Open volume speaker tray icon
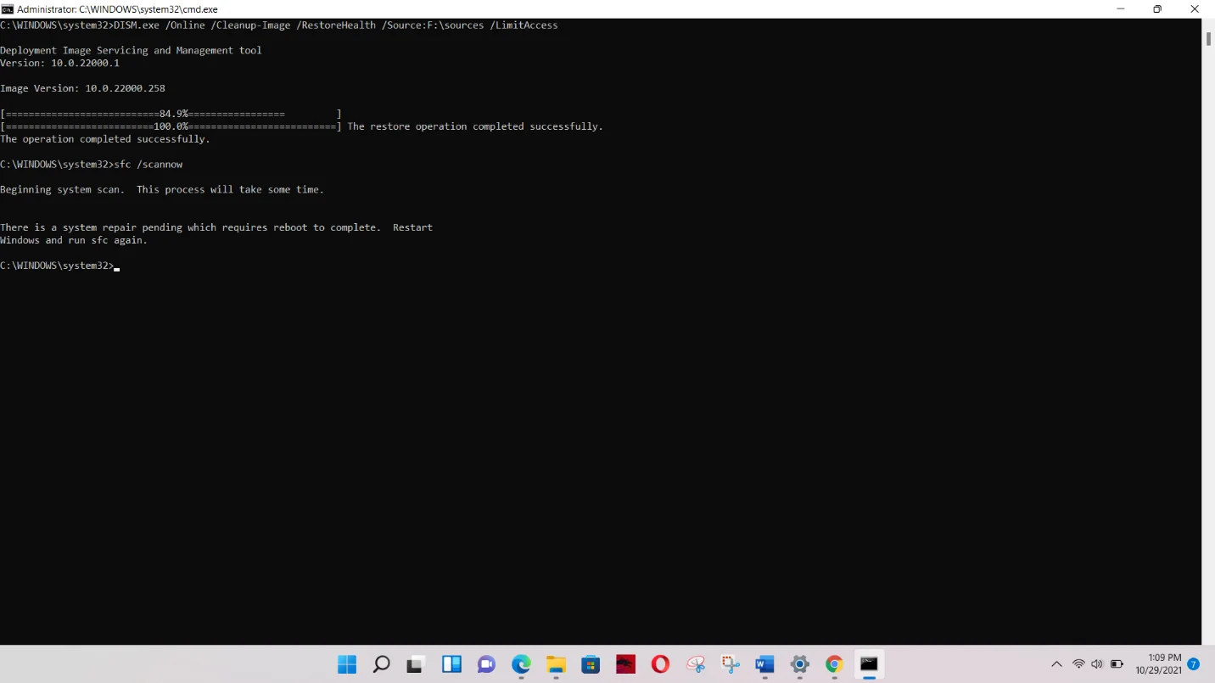This screenshot has height=683, width=1215. click(1097, 664)
